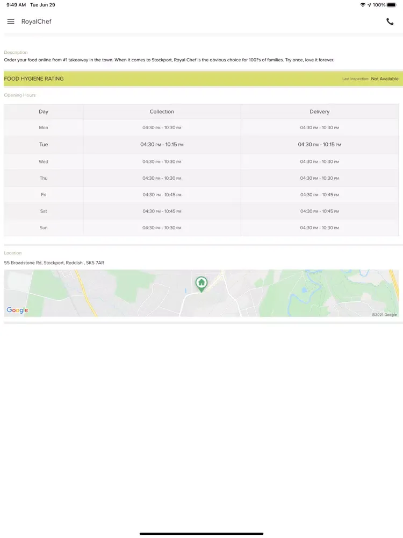Tap the phone call icon
The width and height of the screenshot is (403, 538).
390,22
